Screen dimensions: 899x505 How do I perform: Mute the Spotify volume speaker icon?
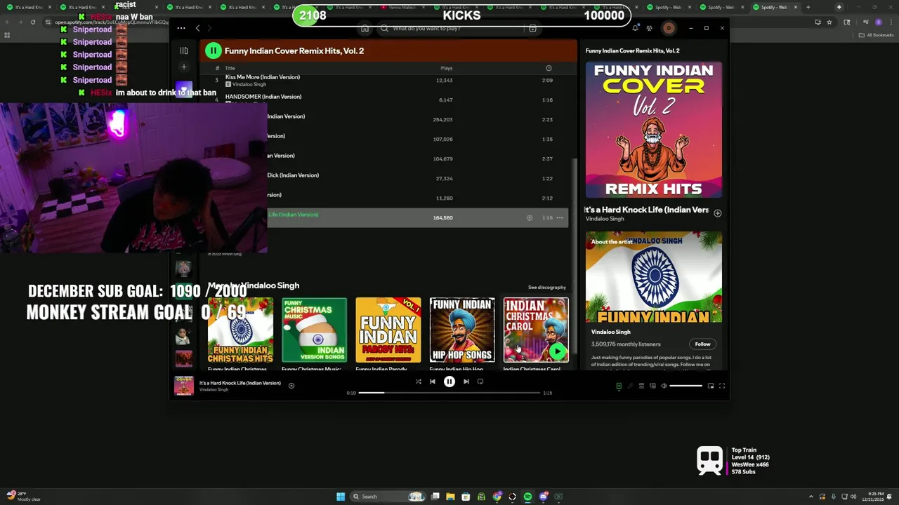coord(664,386)
